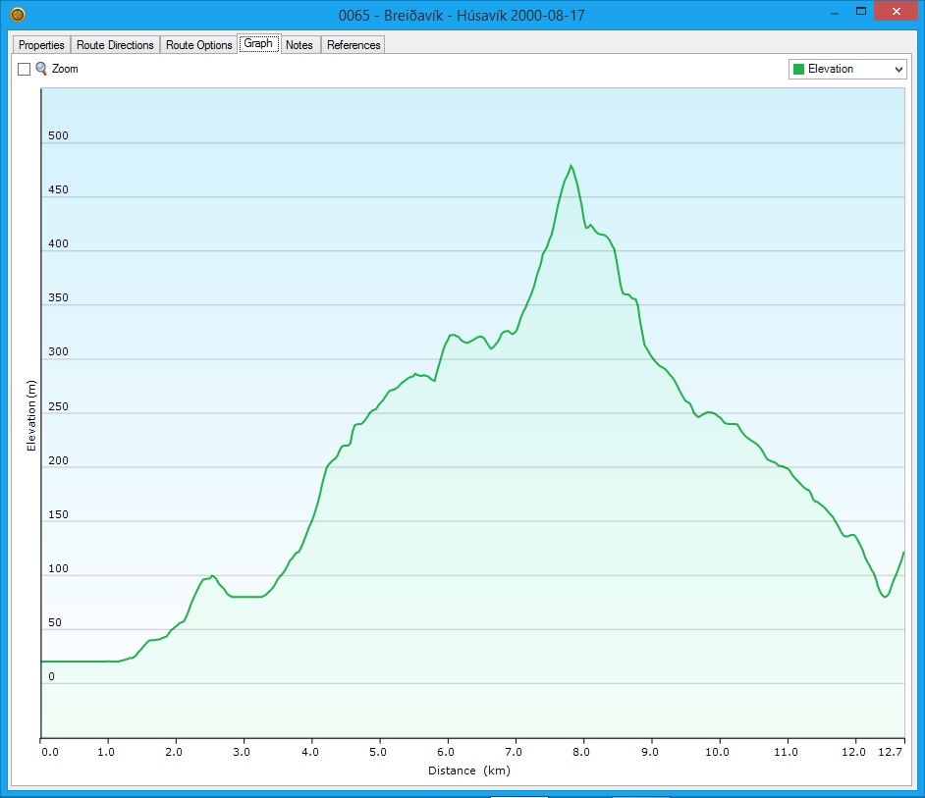Open the Elevation graph type dropdown
Image resolution: width=925 pixels, height=798 pixels.
click(847, 69)
